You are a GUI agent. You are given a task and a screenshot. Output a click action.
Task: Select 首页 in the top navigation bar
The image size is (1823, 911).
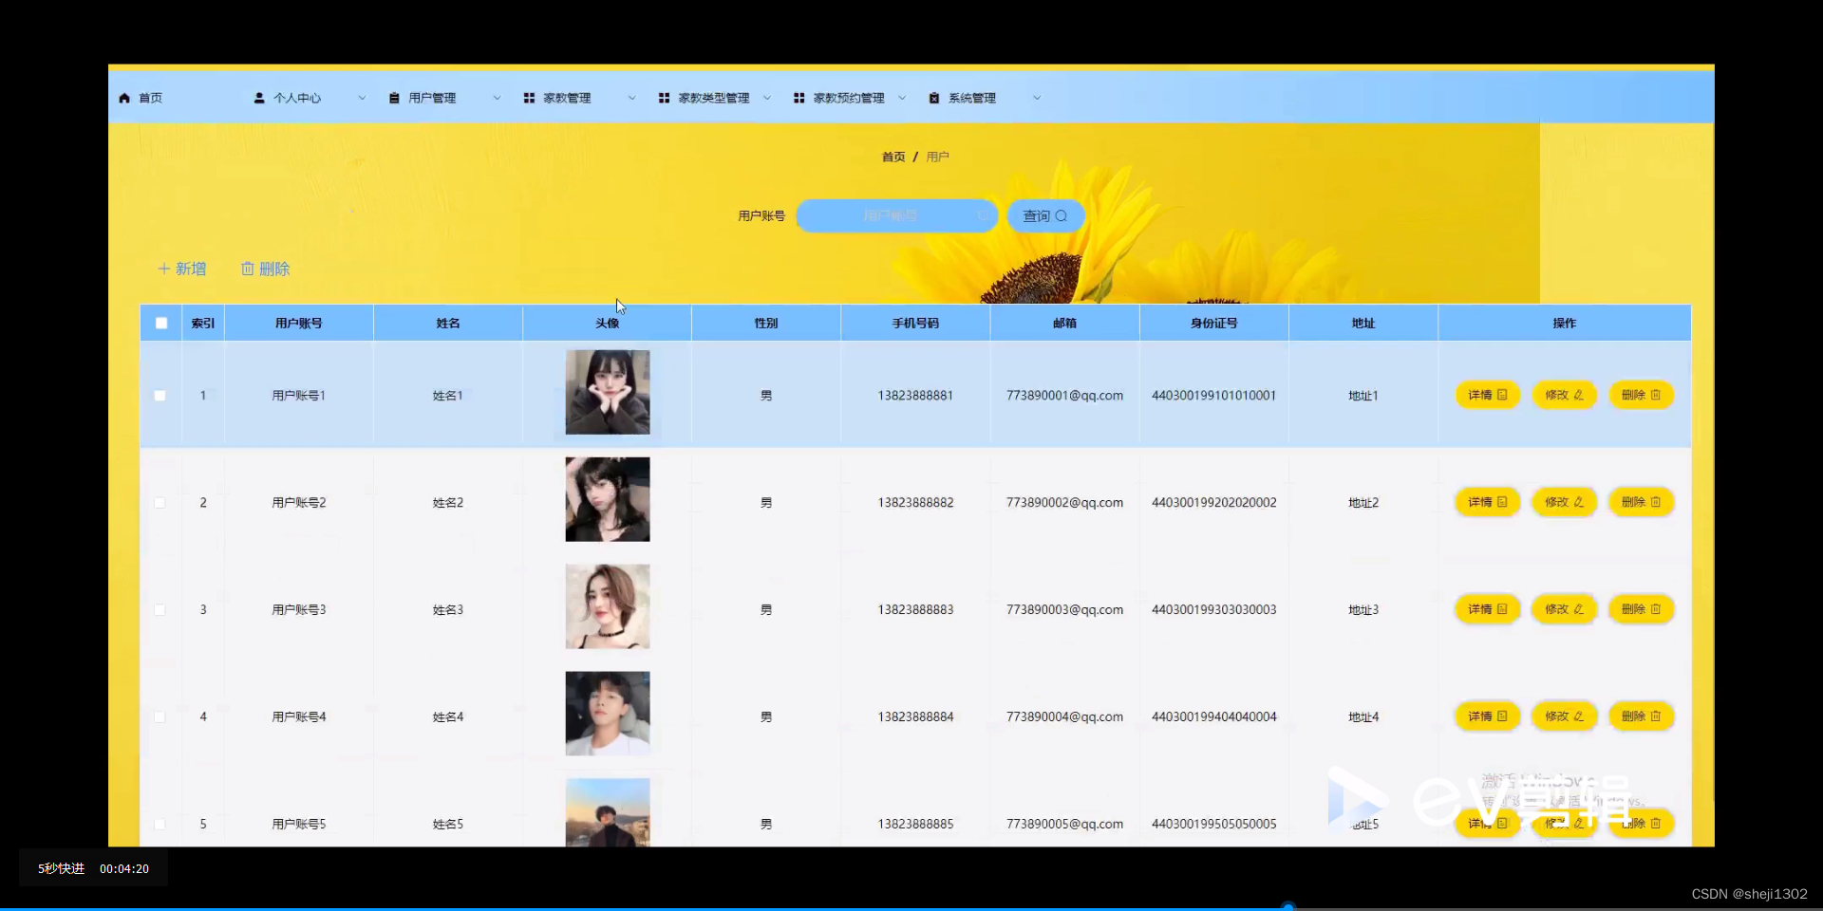point(149,97)
